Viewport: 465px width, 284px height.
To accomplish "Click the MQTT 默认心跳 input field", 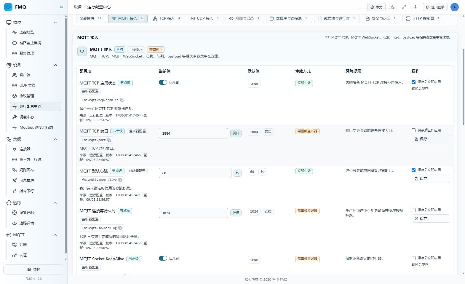I will pos(195,173).
